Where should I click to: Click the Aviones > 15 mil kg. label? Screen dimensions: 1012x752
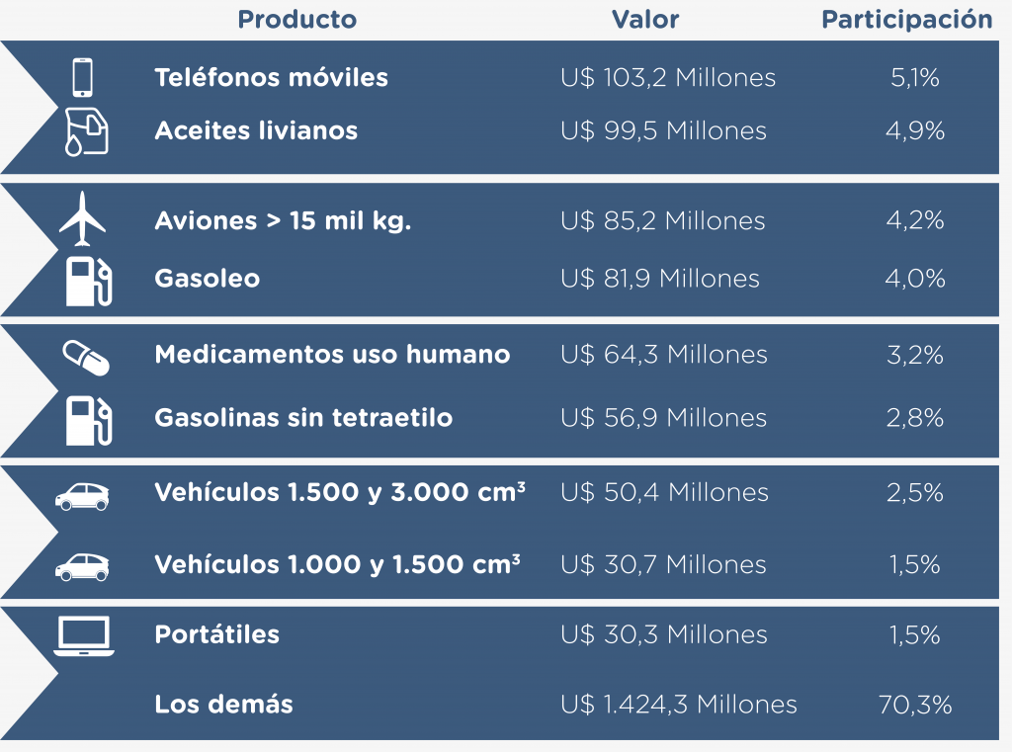283,221
